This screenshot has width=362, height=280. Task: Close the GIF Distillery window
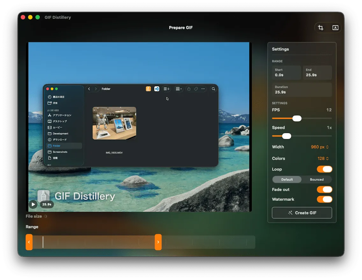pyautogui.click(x=23, y=17)
